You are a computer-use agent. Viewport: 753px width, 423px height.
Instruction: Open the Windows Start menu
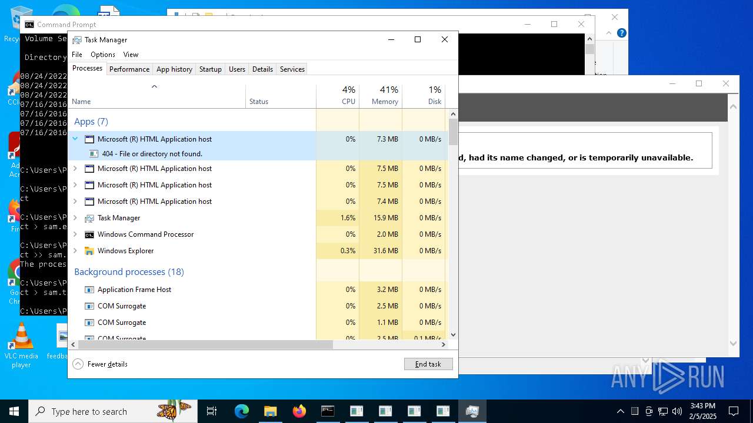(14, 411)
